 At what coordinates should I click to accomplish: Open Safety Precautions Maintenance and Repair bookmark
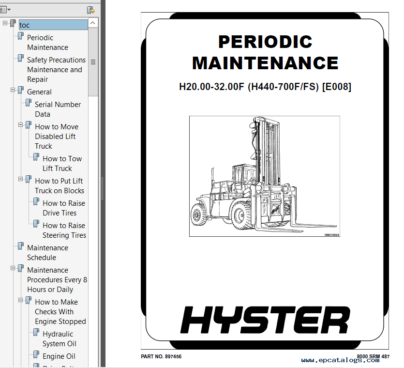tap(57, 70)
